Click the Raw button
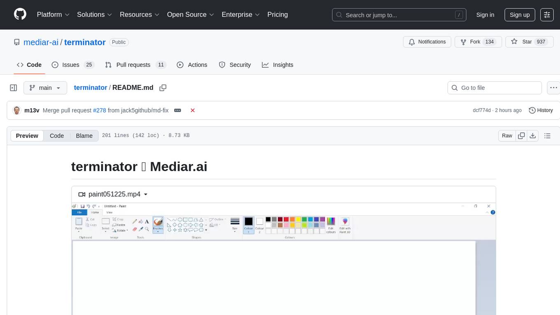Screen dimensions: 560x315 (x=507, y=136)
